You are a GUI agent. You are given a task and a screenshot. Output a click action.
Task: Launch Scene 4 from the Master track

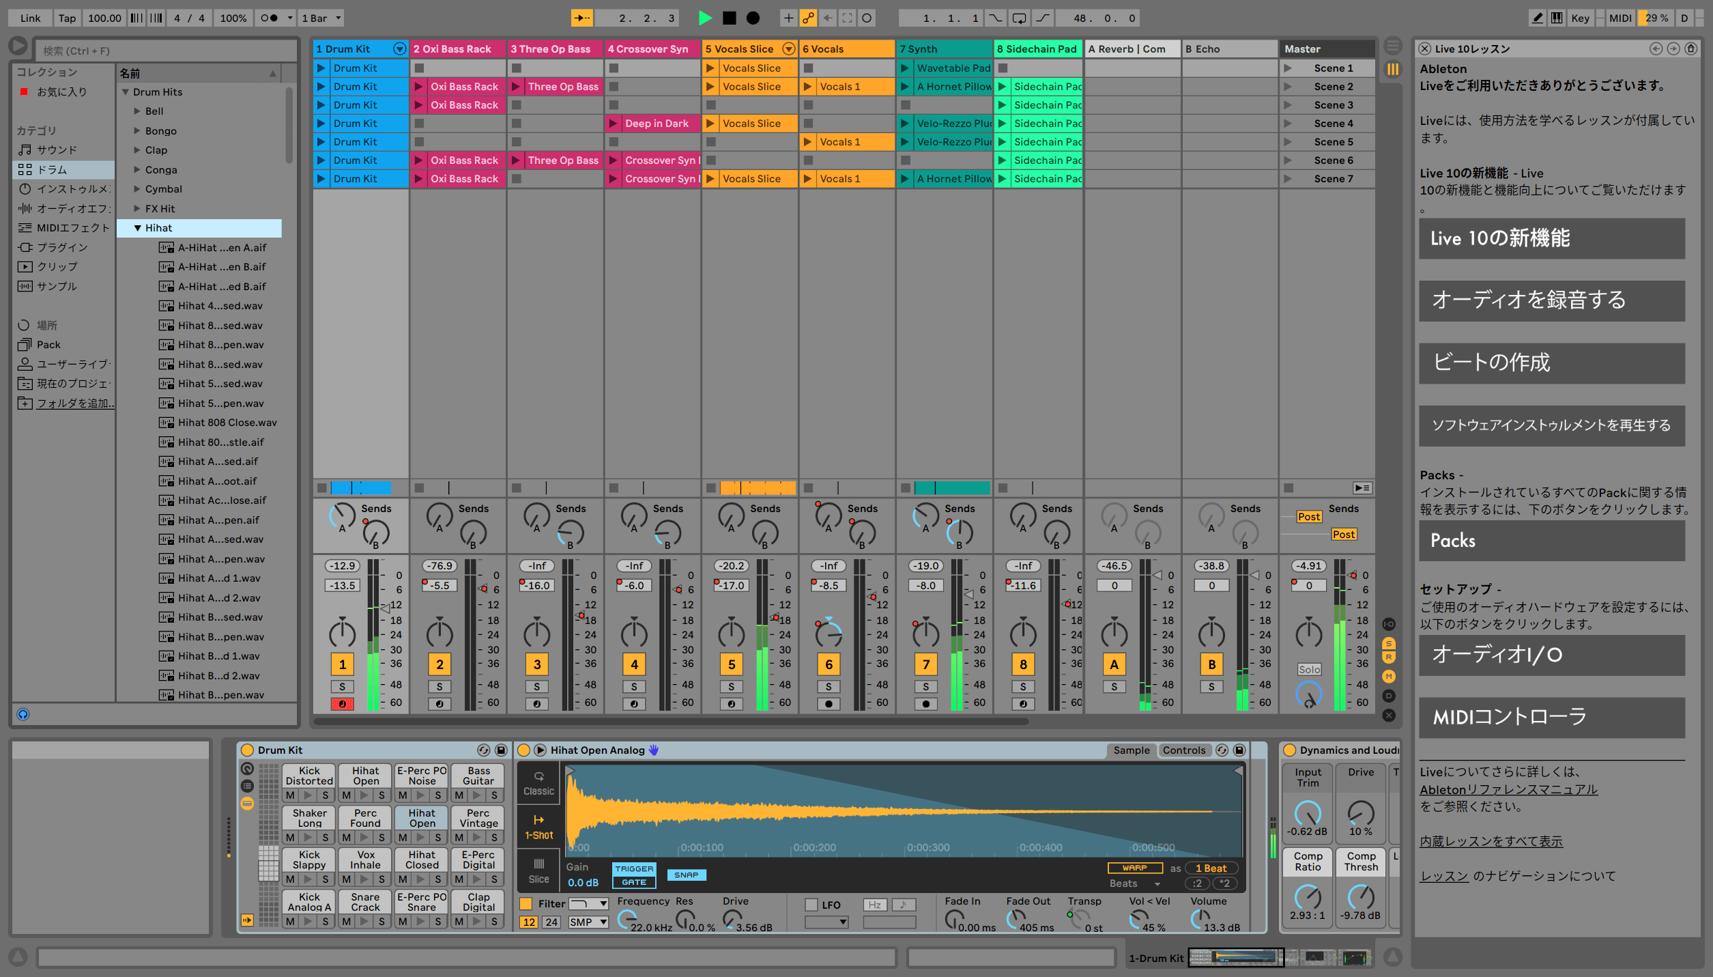tap(1288, 124)
